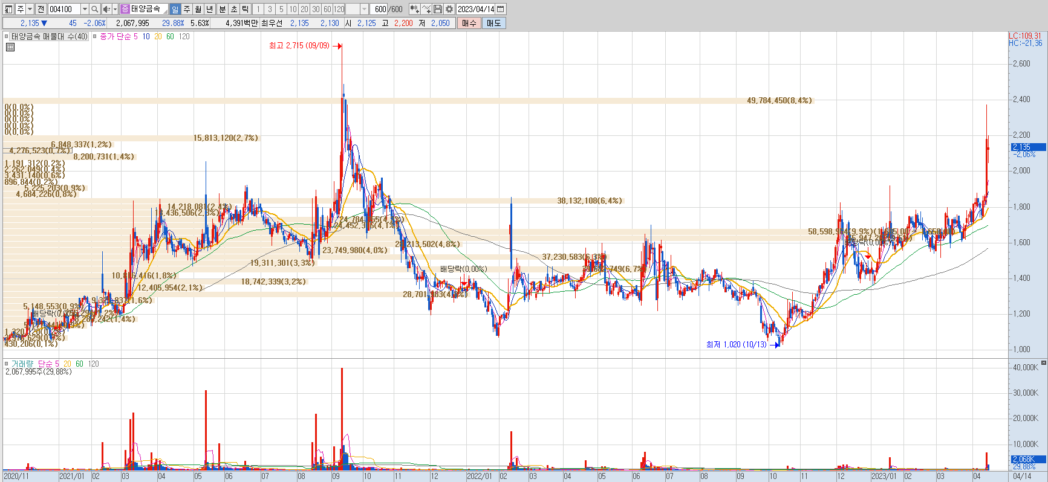This screenshot has width=1048, height=482.
Task: Toggle the 거래량 volume legend box
Action: coord(7,364)
